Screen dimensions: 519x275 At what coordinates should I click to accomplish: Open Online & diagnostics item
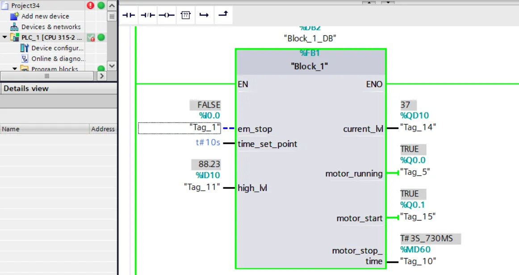58,58
